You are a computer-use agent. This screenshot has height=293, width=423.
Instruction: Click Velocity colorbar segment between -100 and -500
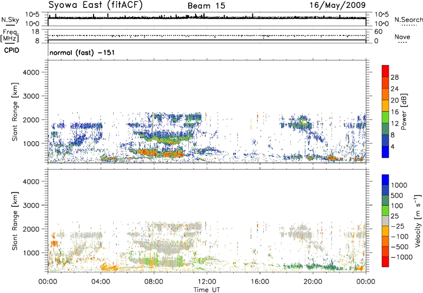[x=385, y=241]
